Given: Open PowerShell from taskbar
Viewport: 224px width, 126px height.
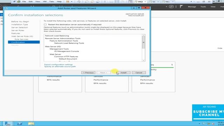Looking at the screenshot, I should pyautogui.click(x=20, y=124).
